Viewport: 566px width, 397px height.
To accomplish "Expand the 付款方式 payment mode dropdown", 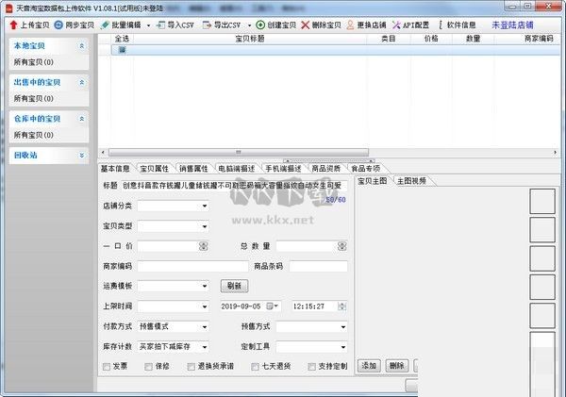I will click(174, 326).
